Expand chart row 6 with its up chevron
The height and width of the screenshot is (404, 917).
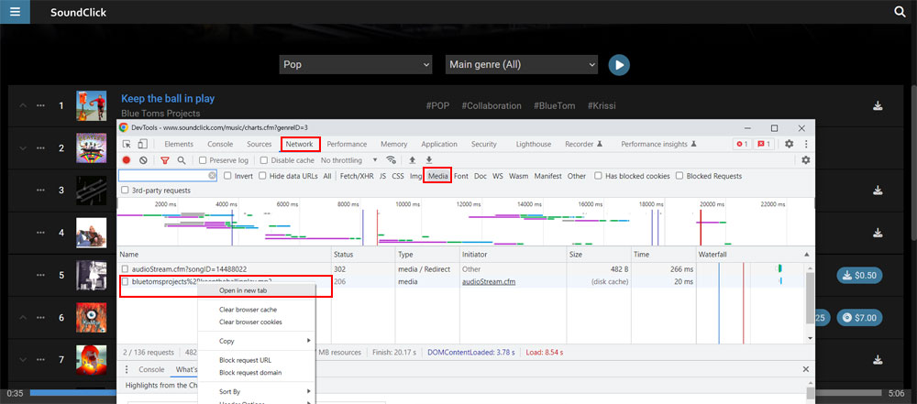(24, 318)
